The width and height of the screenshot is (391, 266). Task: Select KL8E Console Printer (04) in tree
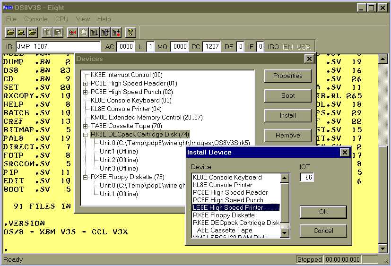(126, 109)
